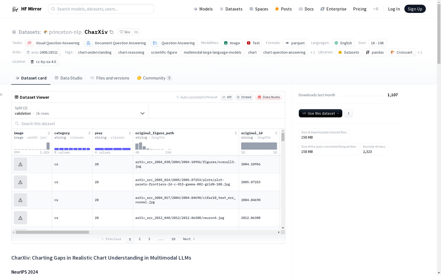Go to Spaces in the top navigation
The image size is (441, 275).
(x=259, y=9)
